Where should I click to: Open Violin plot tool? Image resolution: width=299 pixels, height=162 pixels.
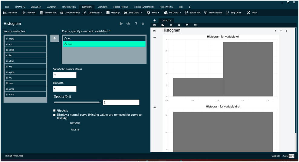click(252, 13)
